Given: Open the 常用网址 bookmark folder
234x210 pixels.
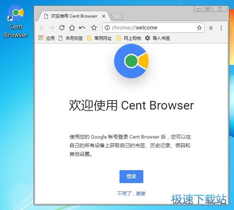Looking at the screenshot, I should coord(99,38).
